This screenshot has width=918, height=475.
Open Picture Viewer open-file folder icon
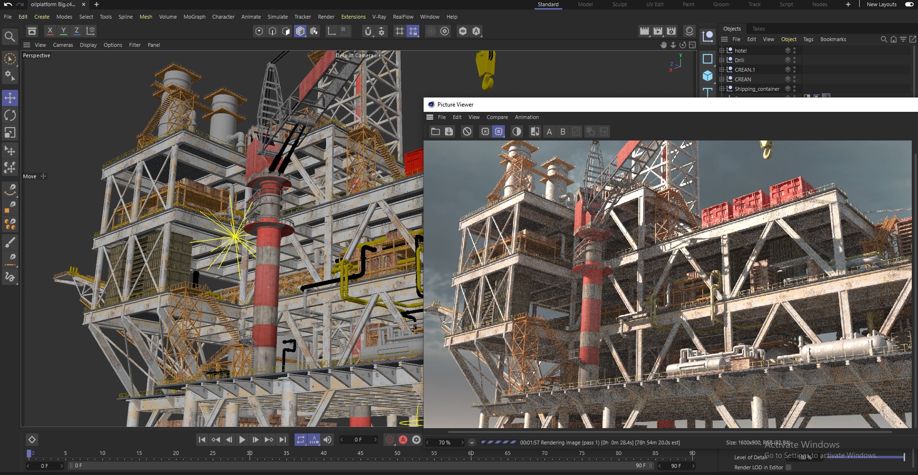[x=435, y=131]
